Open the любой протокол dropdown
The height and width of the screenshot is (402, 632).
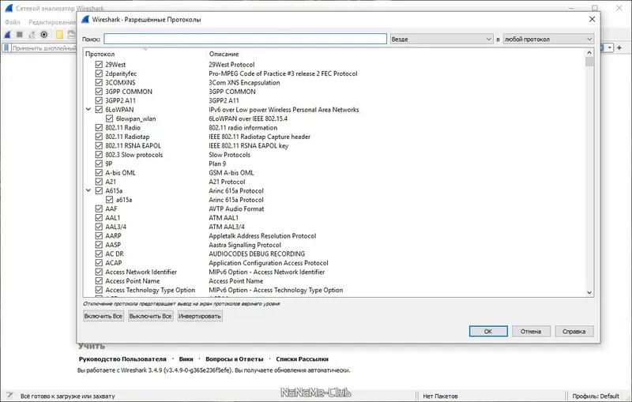(x=548, y=39)
